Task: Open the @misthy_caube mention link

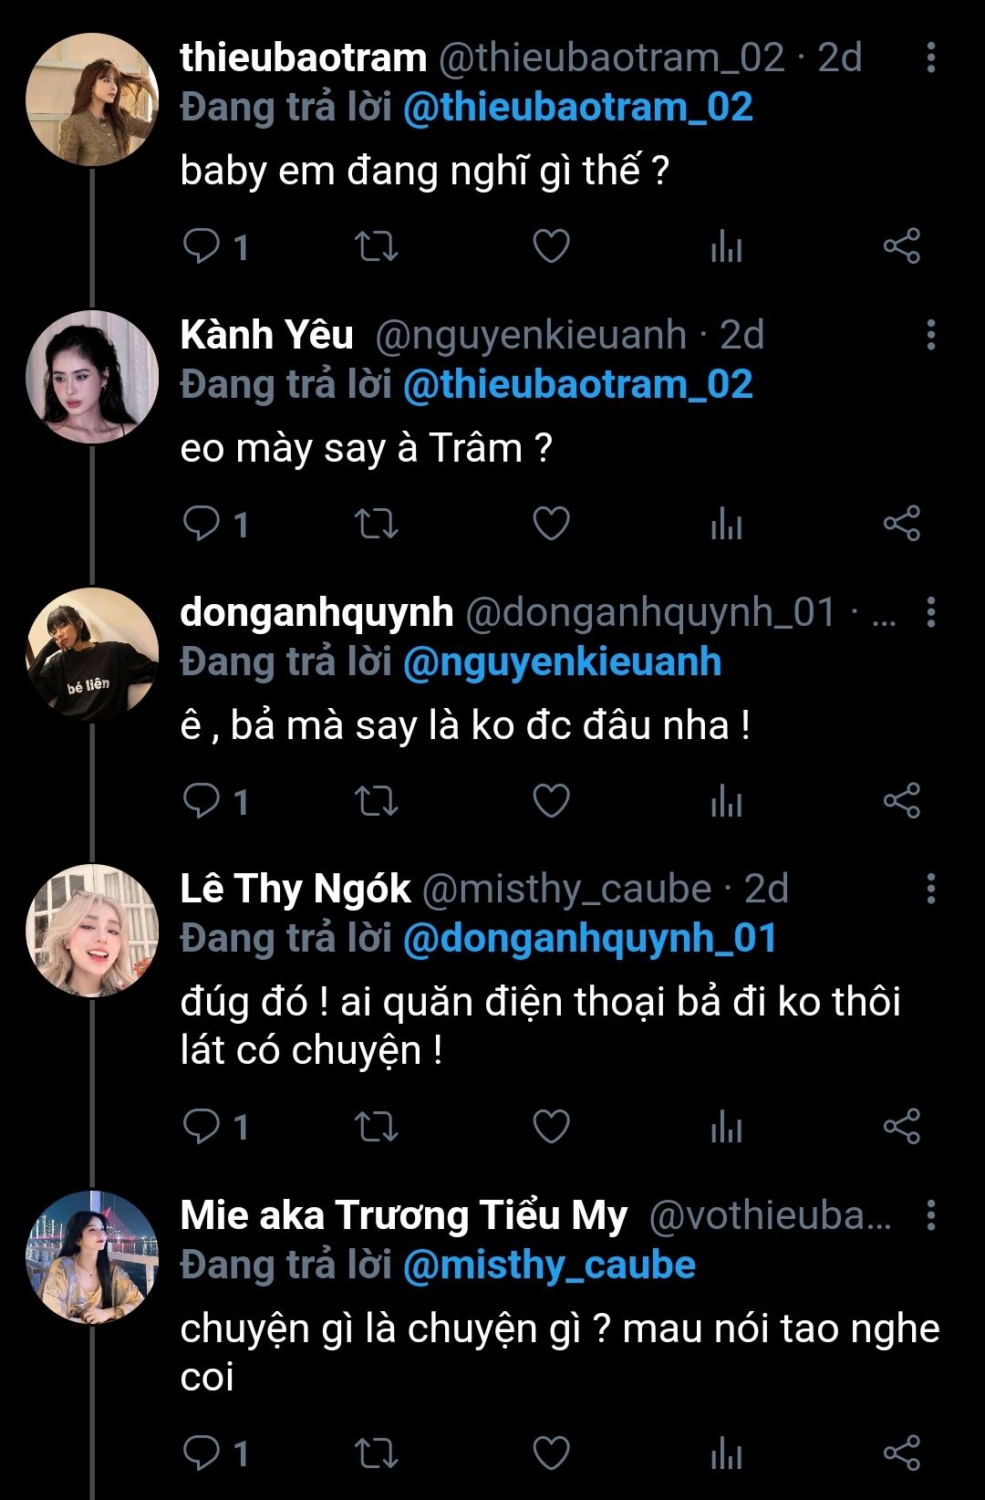Action: (x=549, y=1266)
